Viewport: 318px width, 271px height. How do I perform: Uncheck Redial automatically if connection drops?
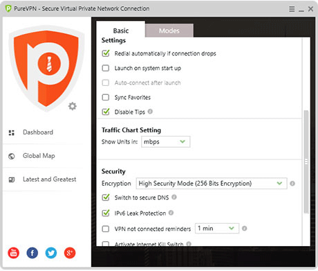tap(106, 53)
